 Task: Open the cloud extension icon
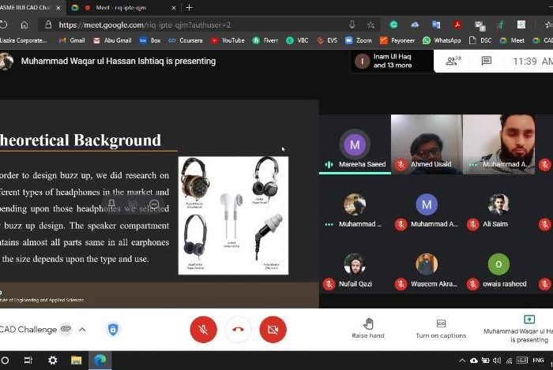pyautogui.click(x=415, y=24)
